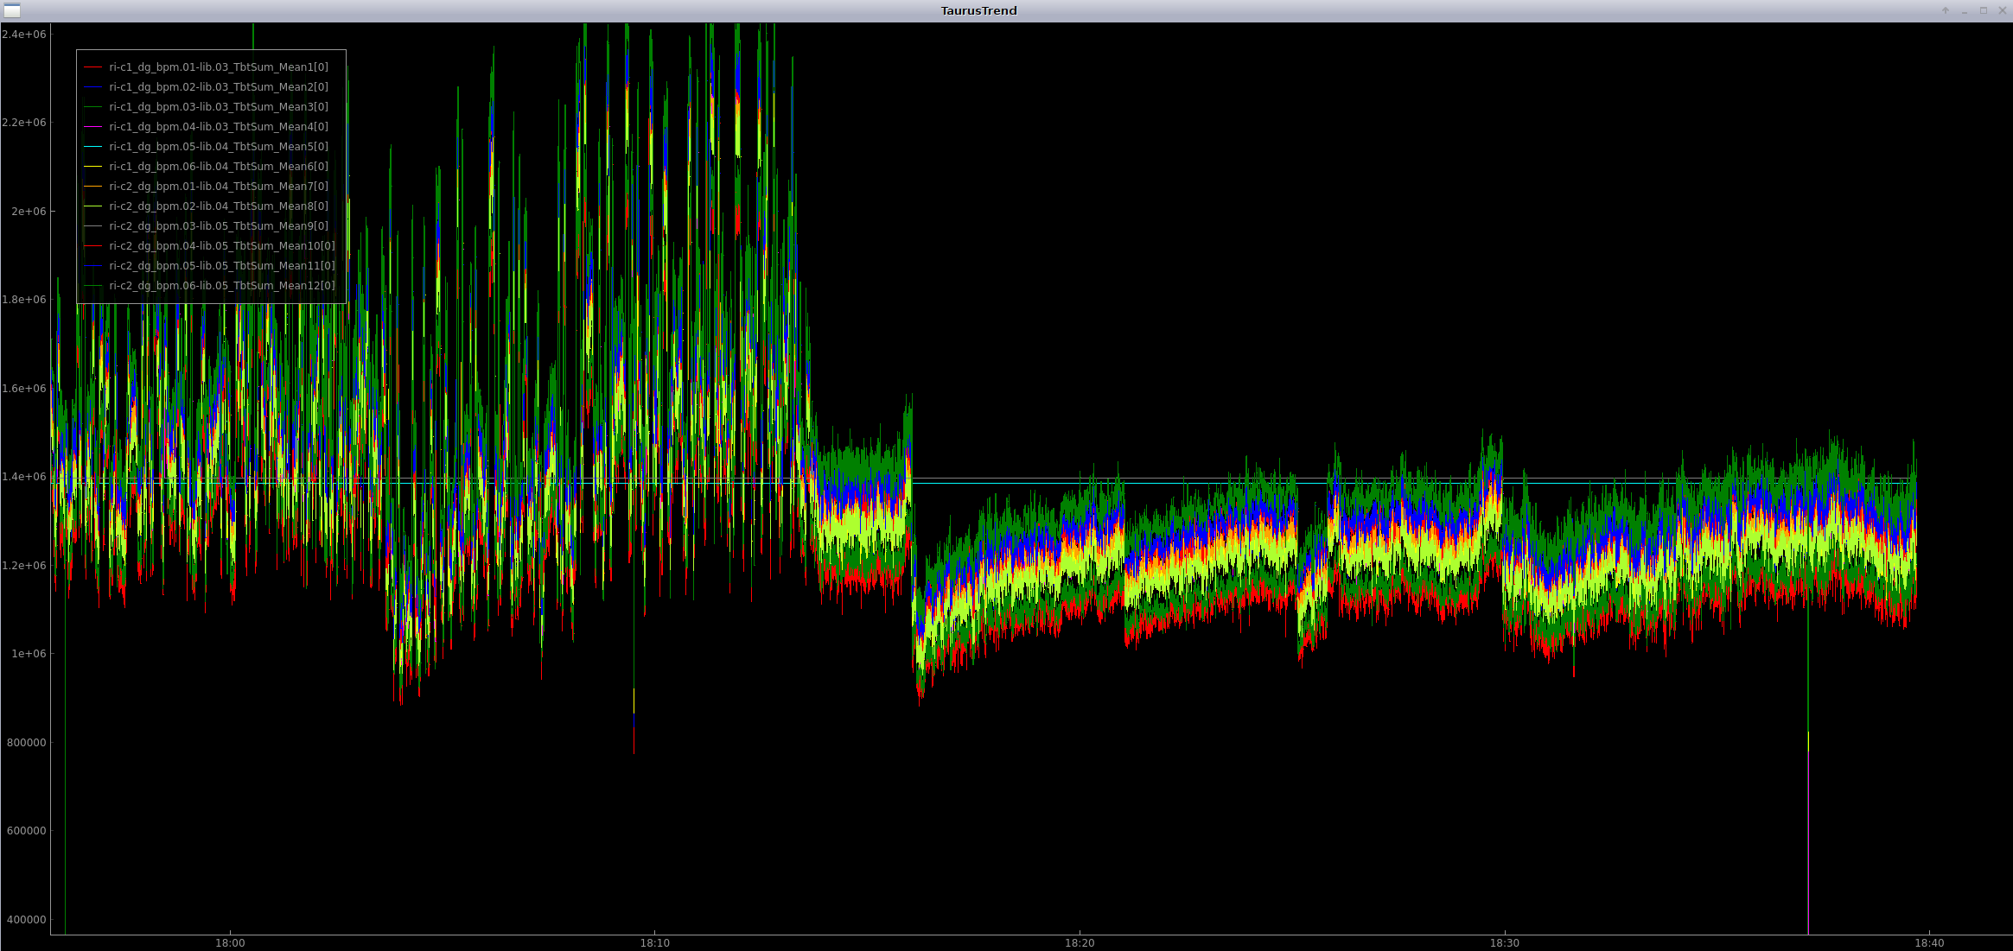Viewport: 2013px width, 951px height.
Task: Minimize the TaurusTrend window
Action: pyautogui.click(x=1965, y=10)
